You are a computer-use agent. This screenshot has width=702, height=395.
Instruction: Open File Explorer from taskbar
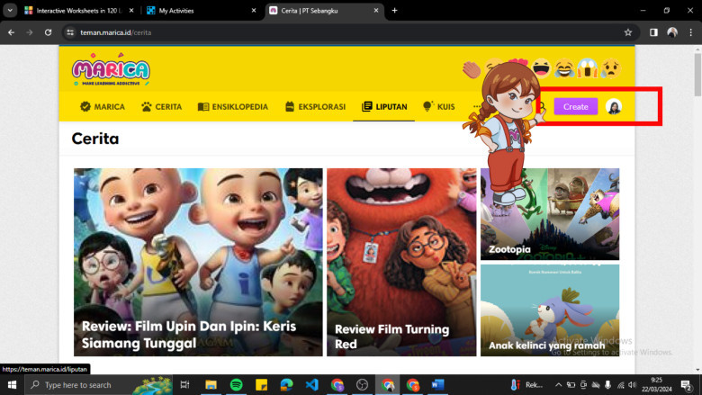pos(211,385)
